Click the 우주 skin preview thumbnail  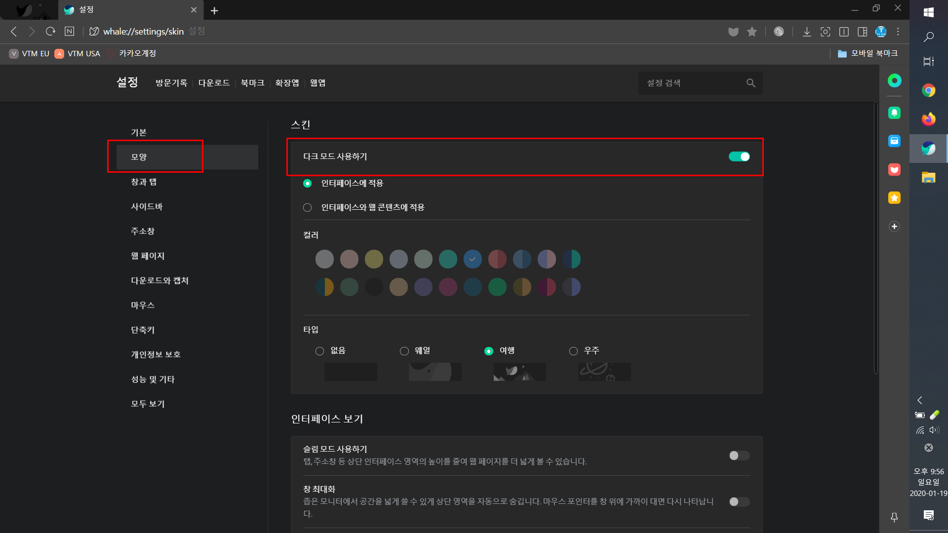[x=604, y=372]
